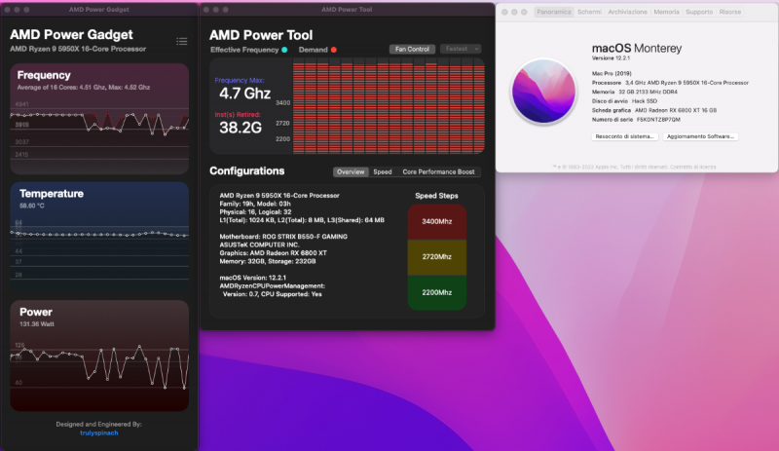Click the Temperature graph card
The width and height of the screenshot is (779, 451).
coord(99,237)
